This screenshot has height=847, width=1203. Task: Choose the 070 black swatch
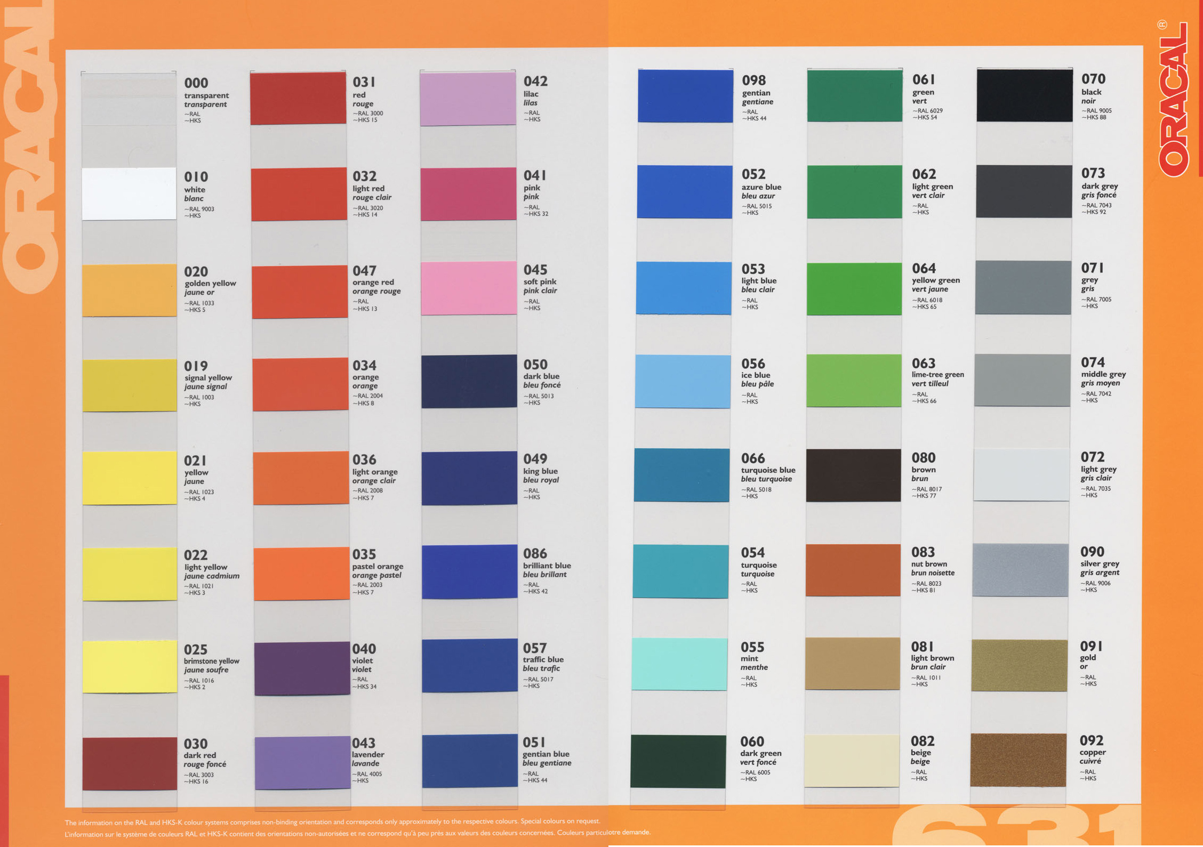1024,95
